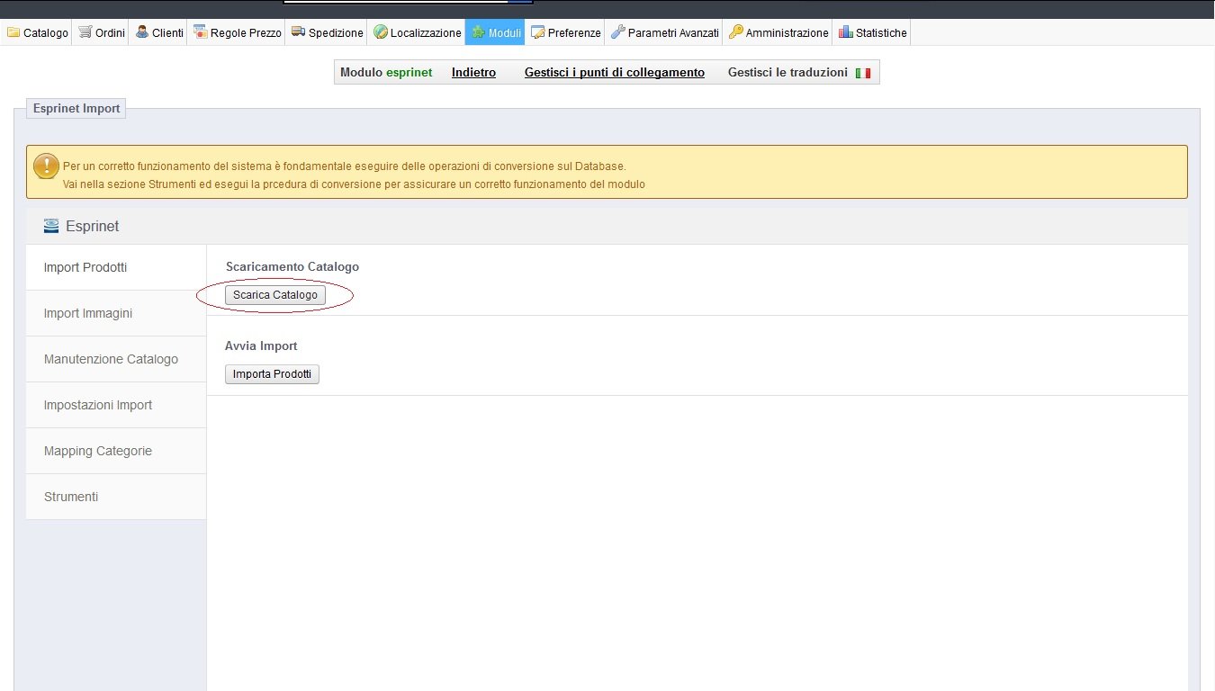
Task: Open Gestisci le traduzioni
Action: click(x=787, y=73)
